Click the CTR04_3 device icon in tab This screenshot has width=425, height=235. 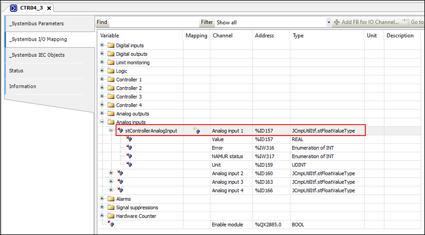[x=14, y=8]
